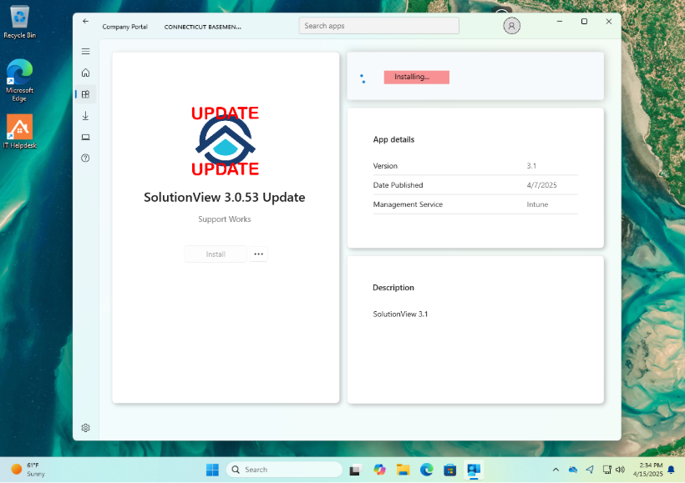Select Company Portal taskbar icon
This screenshot has height=483, width=685.
[474, 470]
